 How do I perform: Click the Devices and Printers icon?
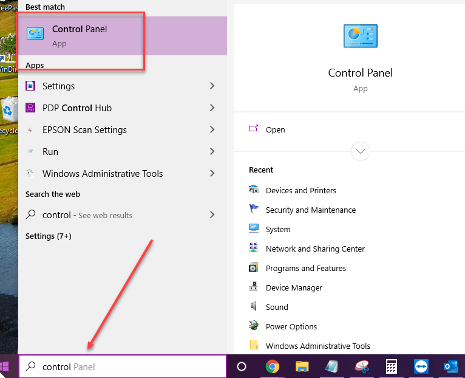[254, 189]
